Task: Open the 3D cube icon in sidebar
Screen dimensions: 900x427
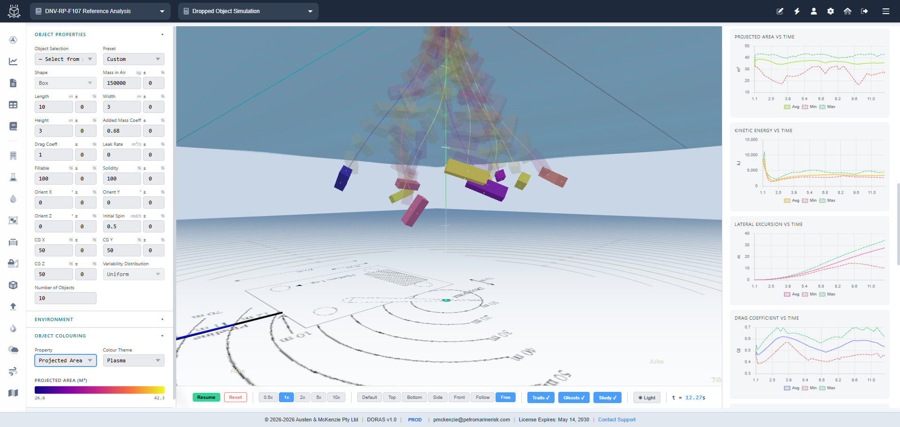Action: 13,285
